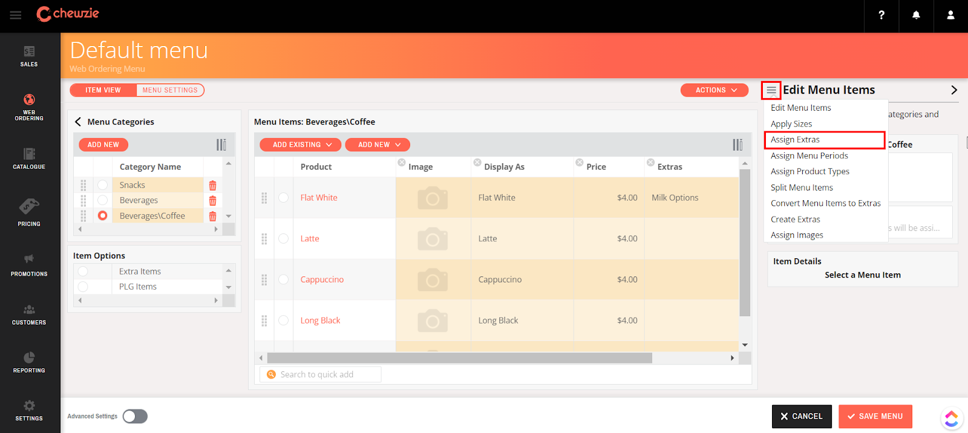This screenshot has height=433, width=968.
Task: Click column chooser icon in Menu Categories
Action: tap(221, 145)
